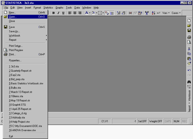The height and width of the screenshot is (139, 193).
Task: Open the Data menu
Action: 77,8
